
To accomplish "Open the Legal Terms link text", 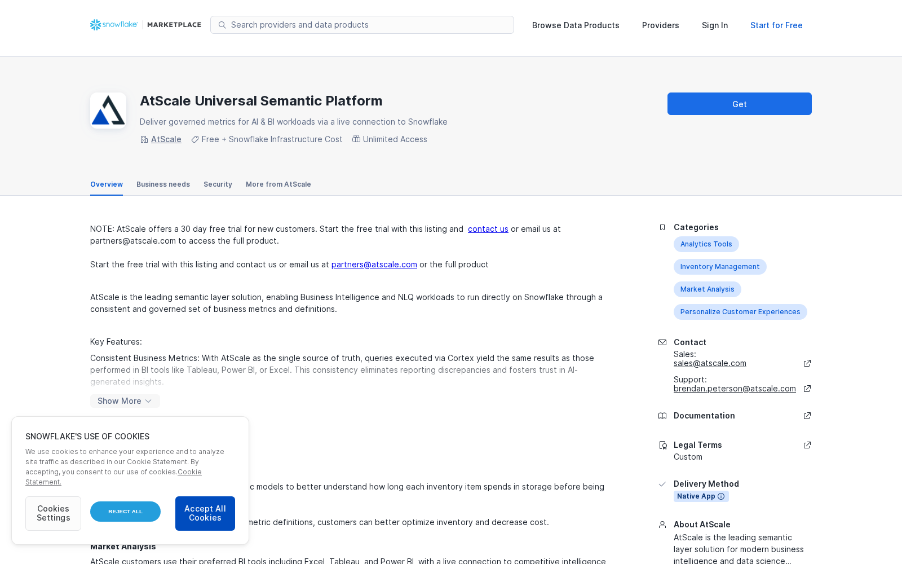I will (698, 445).
